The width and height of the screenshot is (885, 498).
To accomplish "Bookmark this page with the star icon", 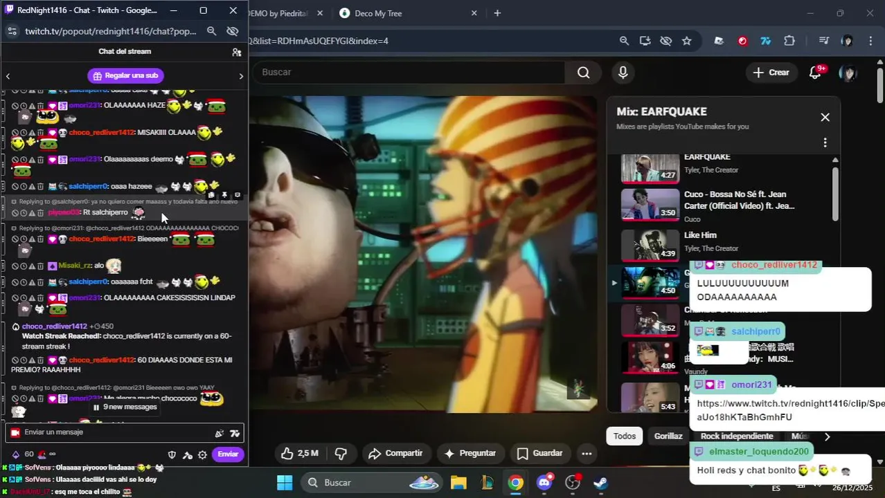I will (687, 41).
